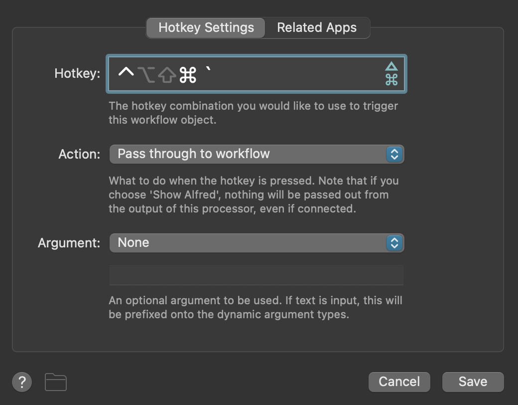Open the Argument dropdown set to None

(257, 243)
